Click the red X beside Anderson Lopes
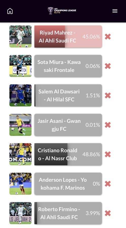This screenshot has height=228, width=126. tap(108, 184)
